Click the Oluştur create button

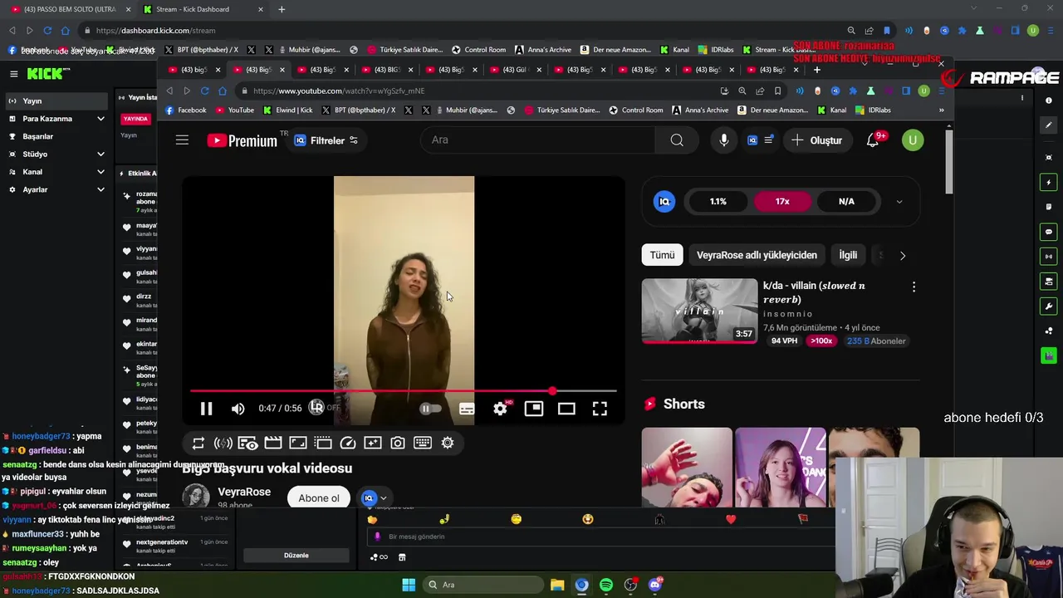(817, 140)
